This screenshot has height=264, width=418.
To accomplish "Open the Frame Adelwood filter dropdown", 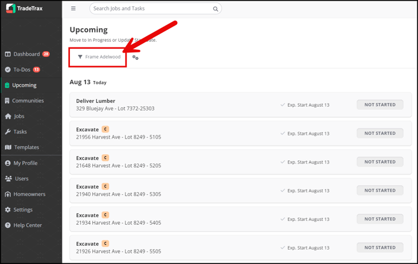I will [99, 57].
